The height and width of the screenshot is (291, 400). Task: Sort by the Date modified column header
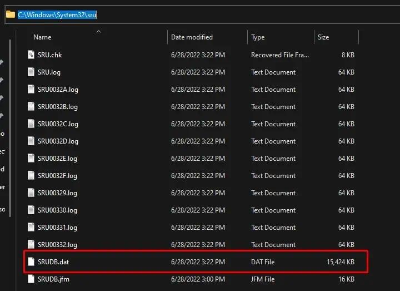pyautogui.click(x=192, y=37)
